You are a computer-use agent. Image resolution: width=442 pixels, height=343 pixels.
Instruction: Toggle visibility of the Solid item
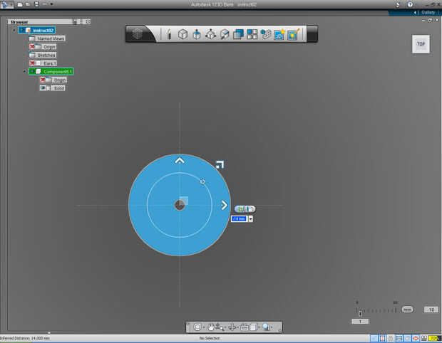pos(43,88)
